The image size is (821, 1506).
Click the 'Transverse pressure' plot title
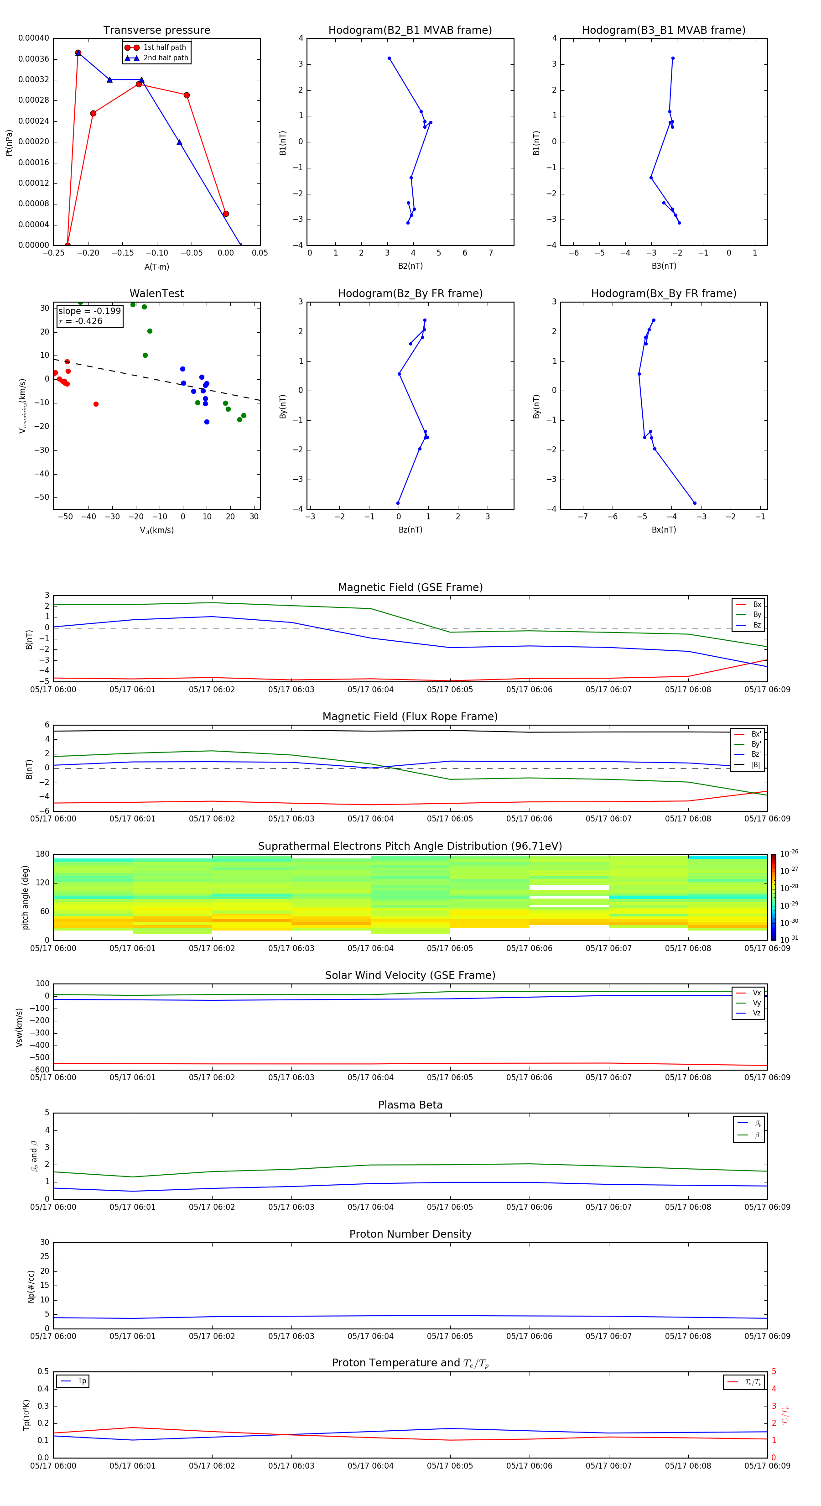[x=156, y=31]
